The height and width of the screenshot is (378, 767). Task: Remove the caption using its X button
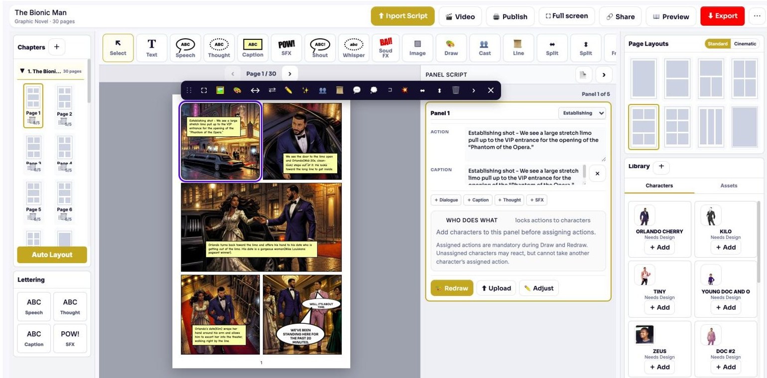tap(598, 173)
